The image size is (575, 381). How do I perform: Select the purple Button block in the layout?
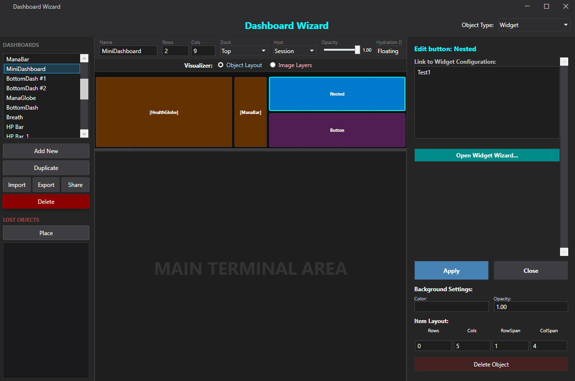337,130
